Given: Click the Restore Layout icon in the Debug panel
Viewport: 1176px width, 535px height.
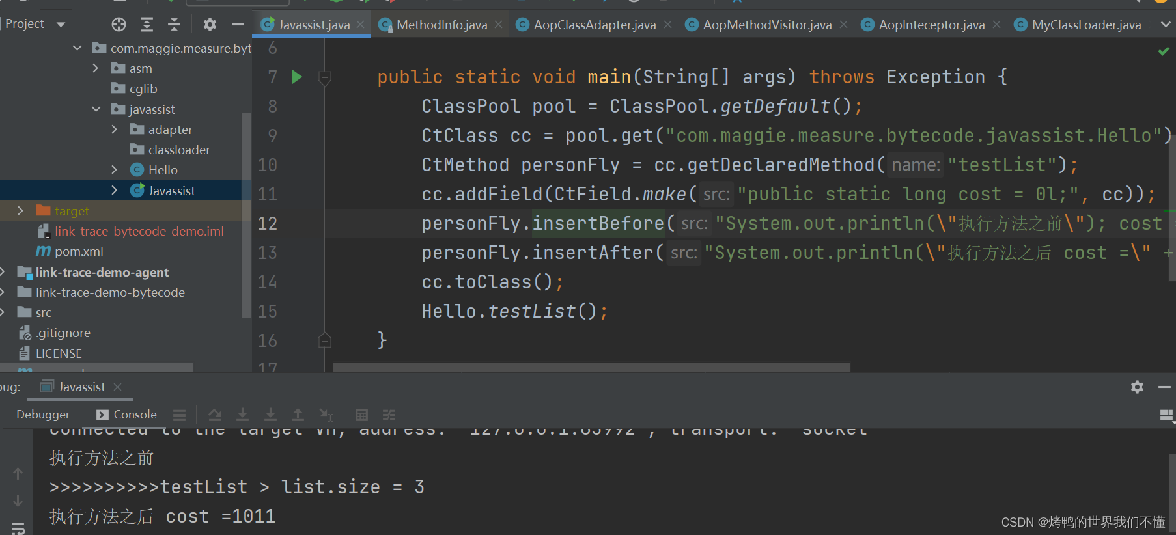Looking at the screenshot, I should pos(1167,415).
